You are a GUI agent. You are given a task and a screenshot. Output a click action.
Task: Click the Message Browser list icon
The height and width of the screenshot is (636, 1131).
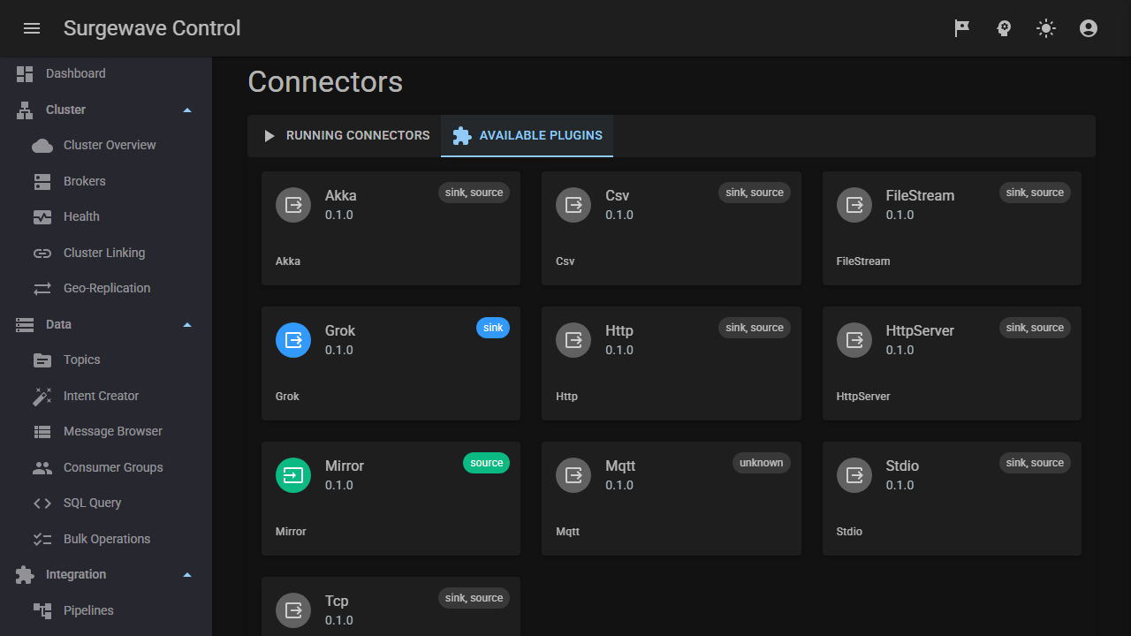pyautogui.click(x=42, y=432)
